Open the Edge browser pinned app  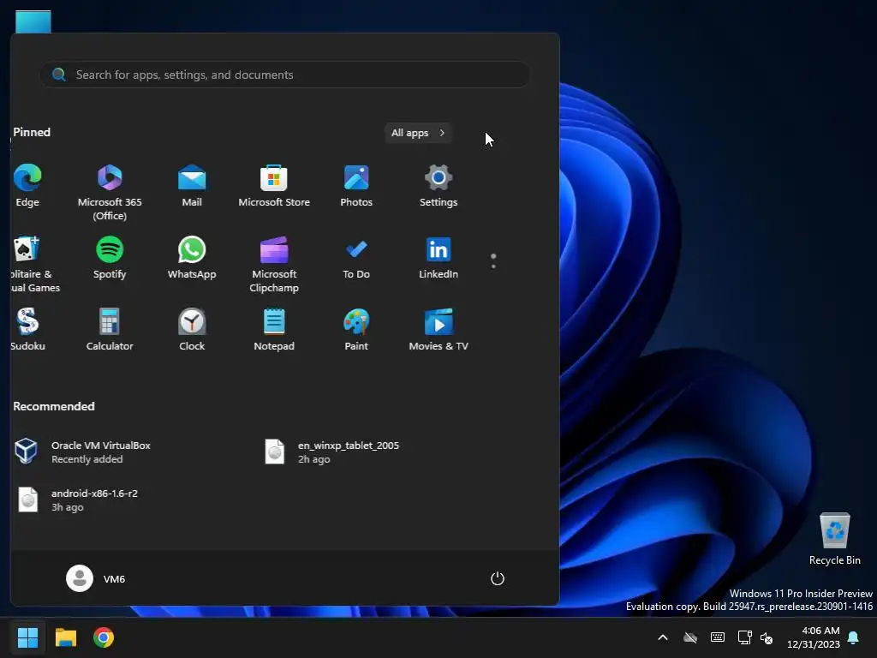tap(27, 186)
